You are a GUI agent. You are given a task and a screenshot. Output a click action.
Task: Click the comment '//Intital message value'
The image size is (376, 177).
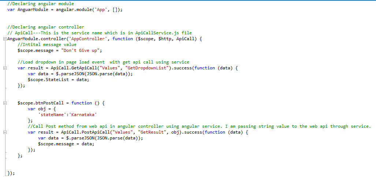pyautogui.click(x=47, y=45)
